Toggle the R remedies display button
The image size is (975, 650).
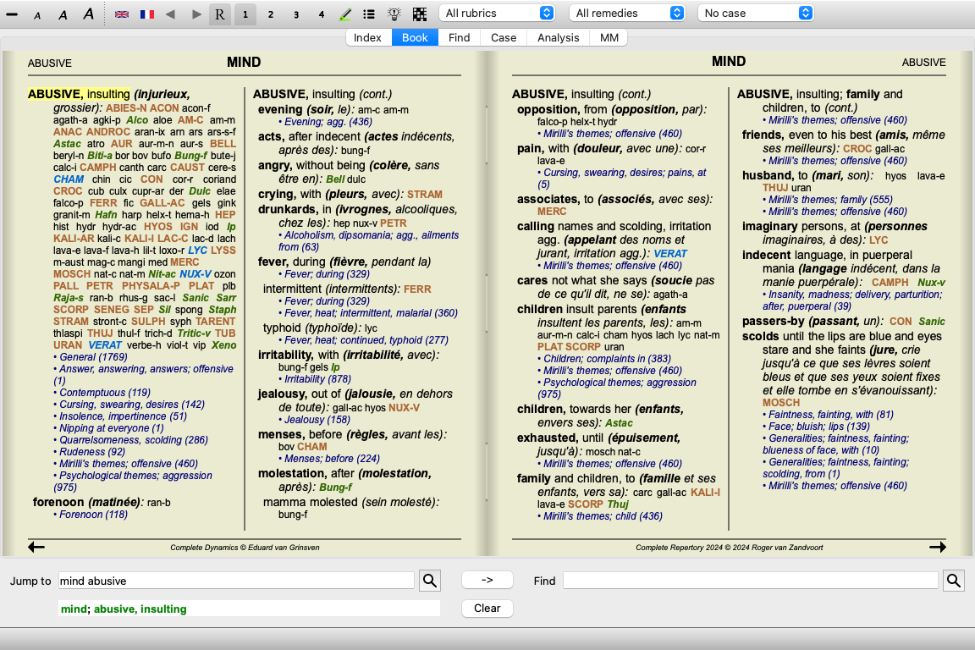(220, 14)
